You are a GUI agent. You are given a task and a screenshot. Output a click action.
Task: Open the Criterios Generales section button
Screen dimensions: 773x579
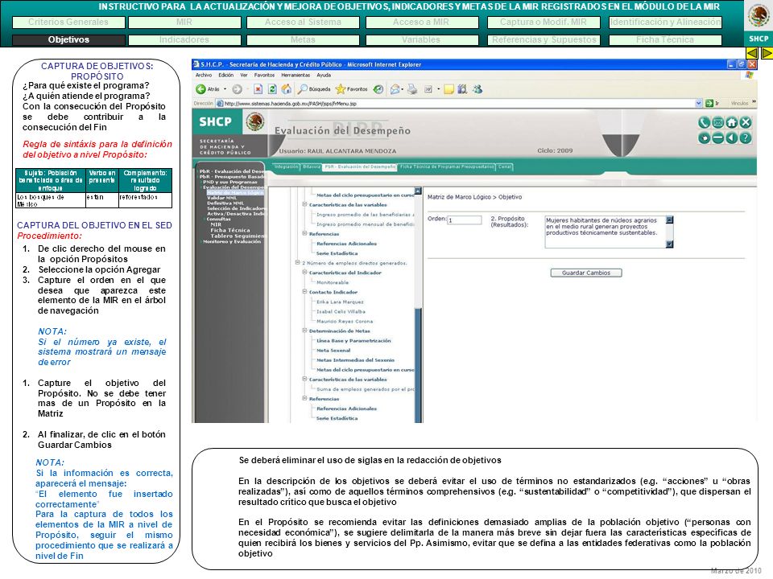point(68,23)
